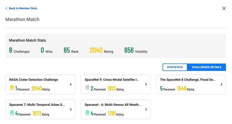
Task: Click green medal icon on Spacenet 7 card
Action: [x=12, y=113]
